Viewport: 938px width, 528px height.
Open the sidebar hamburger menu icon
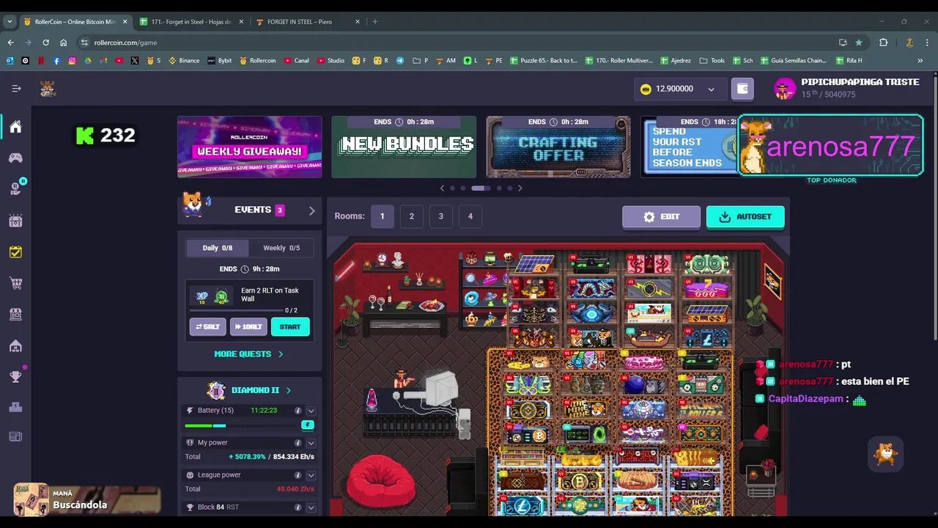pos(16,89)
